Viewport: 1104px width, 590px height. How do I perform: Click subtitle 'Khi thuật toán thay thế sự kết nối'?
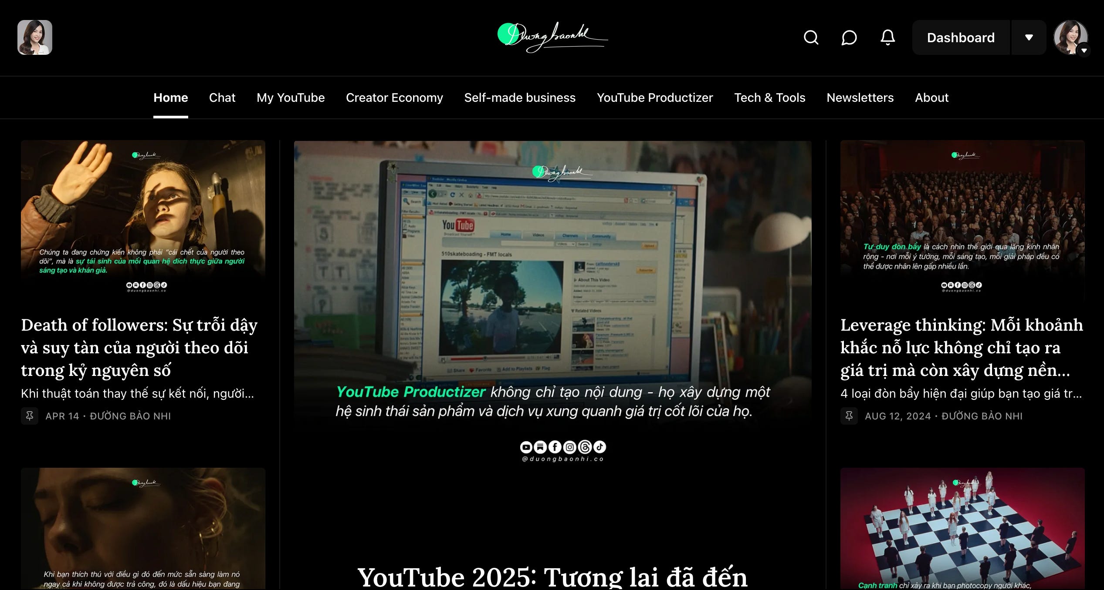click(x=138, y=393)
